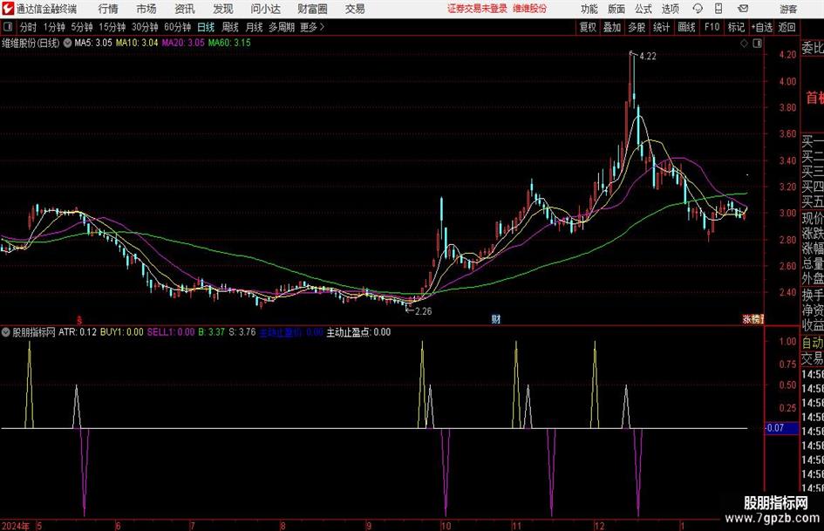Open the 财富圈 menu
This screenshot has width=824, height=531.
313,9
